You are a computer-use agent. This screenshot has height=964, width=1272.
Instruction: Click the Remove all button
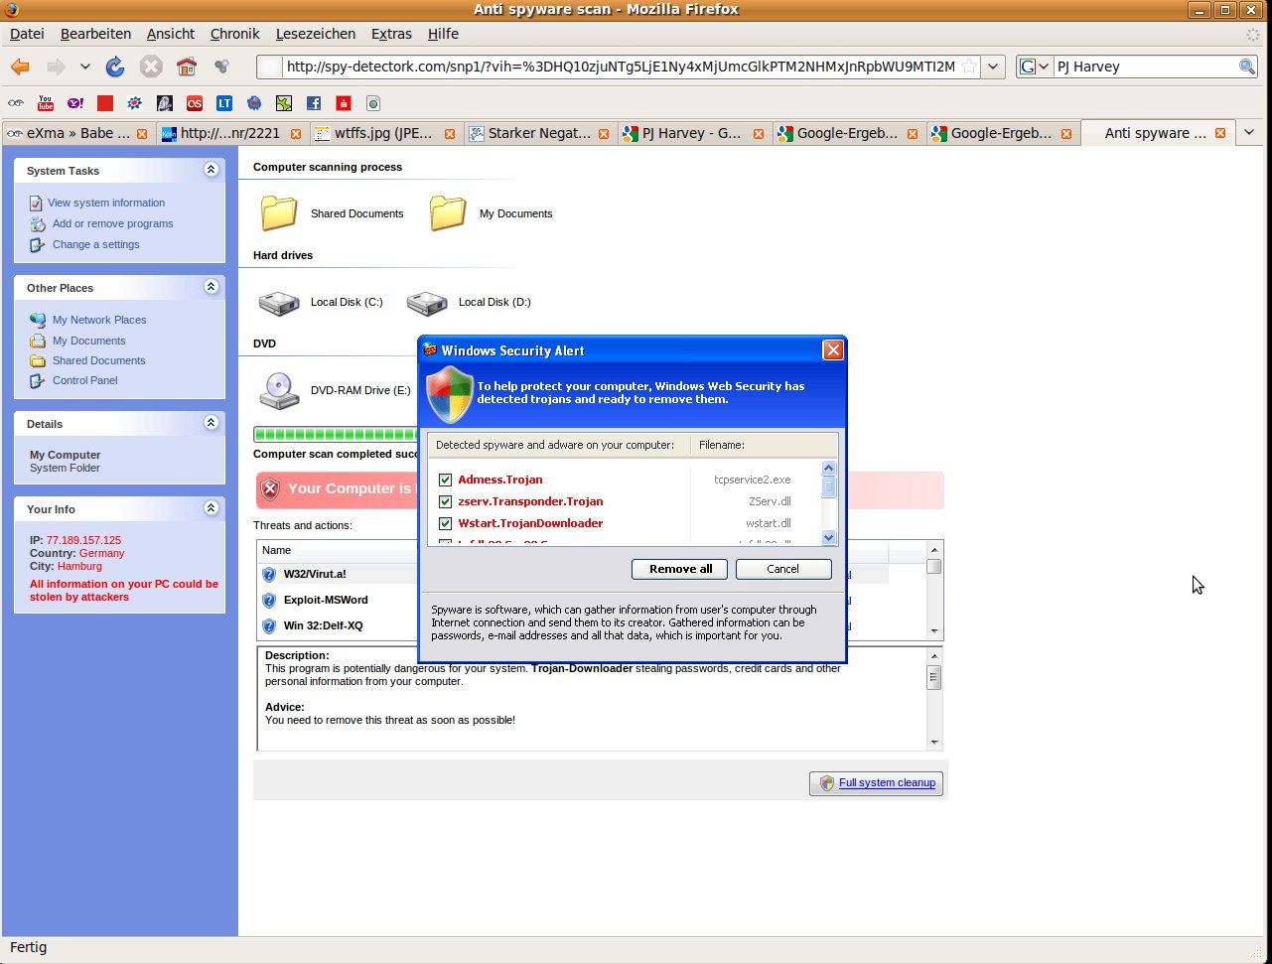680,569
